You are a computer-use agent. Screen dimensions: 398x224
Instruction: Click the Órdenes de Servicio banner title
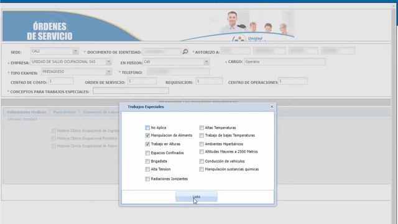pos(50,31)
